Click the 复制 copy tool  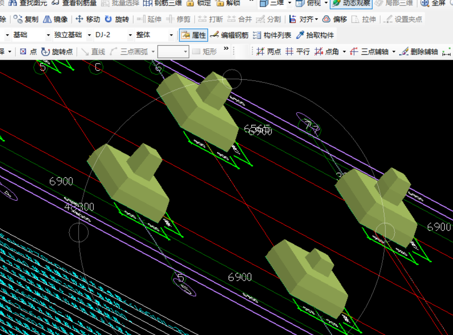[26, 19]
